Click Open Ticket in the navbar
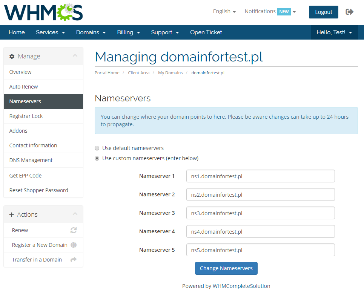This screenshot has height=303, width=364. pyautogui.click(x=206, y=32)
